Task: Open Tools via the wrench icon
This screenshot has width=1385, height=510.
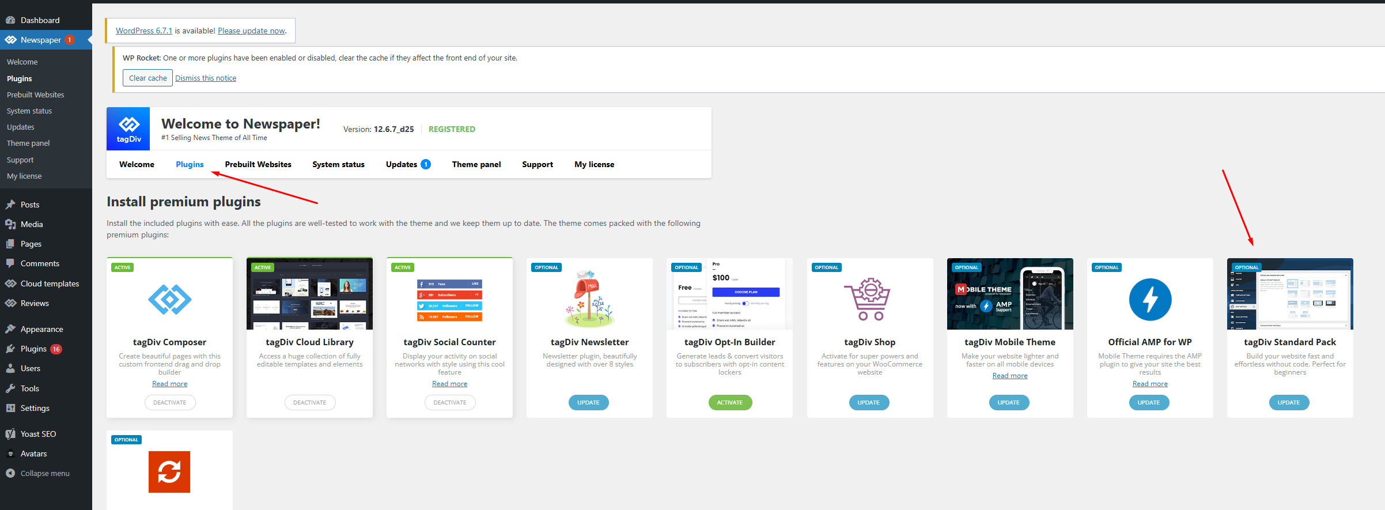Action: 10,388
